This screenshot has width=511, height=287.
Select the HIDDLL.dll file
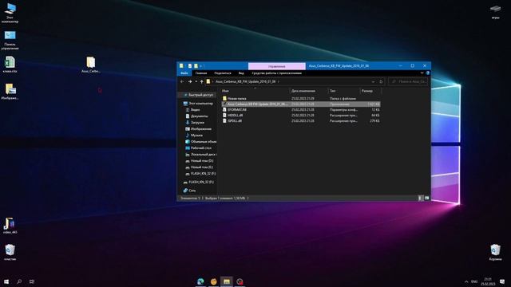point(300,115)
